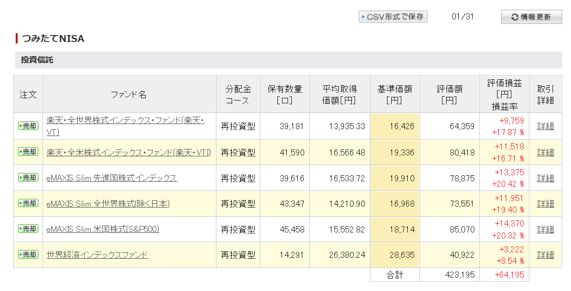The image size is (571, 291).
Task: Click average cost 13,935.33
Action: (x=347, y=126)
